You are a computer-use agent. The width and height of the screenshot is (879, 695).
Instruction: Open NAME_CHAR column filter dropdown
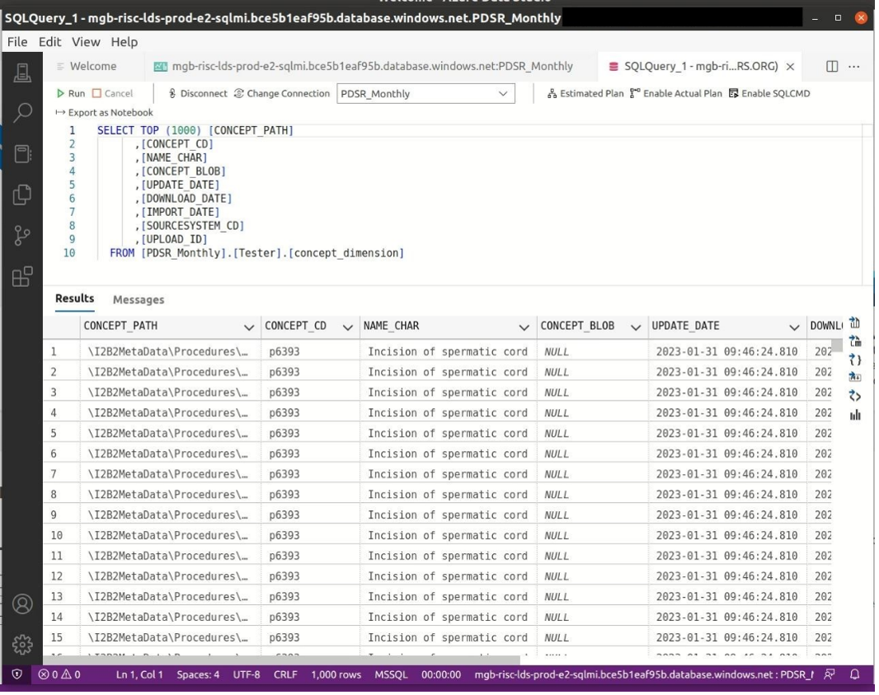[x=524, y=327]
